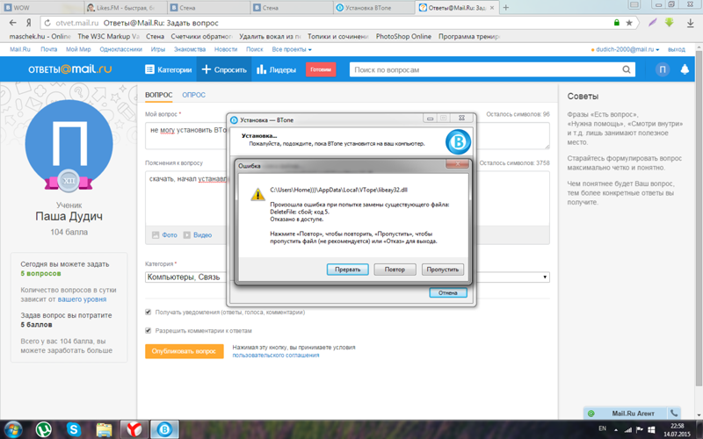Click Спросить in header
This screenshot has height=439, width=703.
pyautogui.click(x=224, y=69)
